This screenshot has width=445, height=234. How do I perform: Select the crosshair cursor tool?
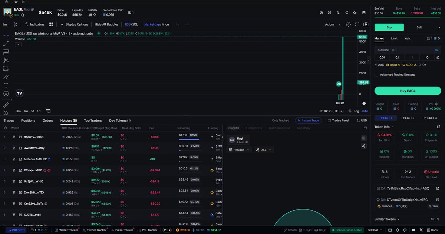click(x=6, y=35)
